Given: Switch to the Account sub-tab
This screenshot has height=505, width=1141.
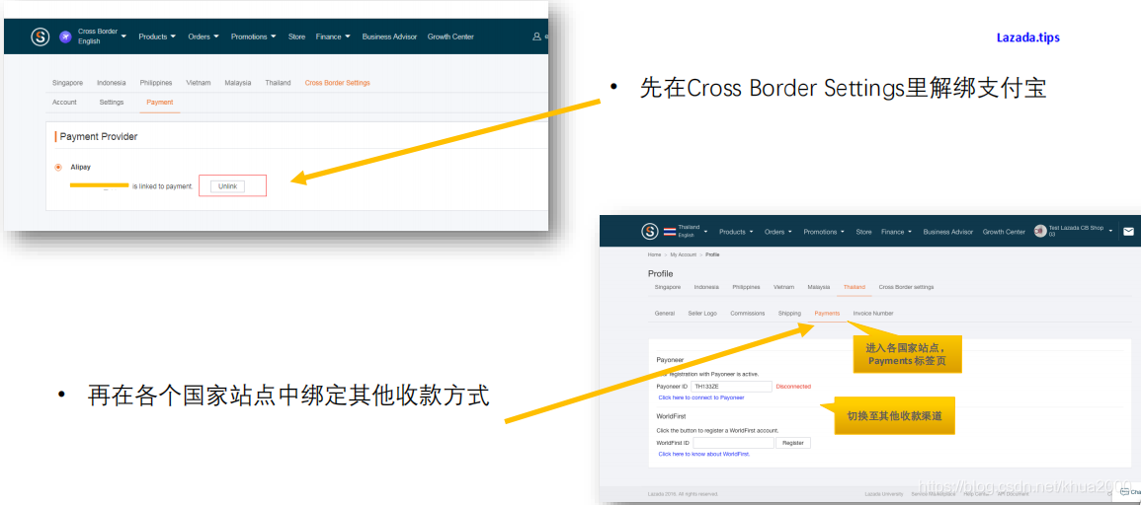Looking at the screenshot, I should pos(64,103).
